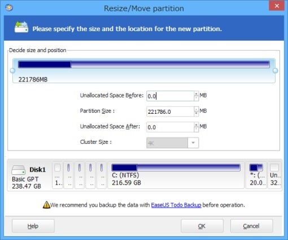Click the resize/move partition header icon

coord(21,27)
